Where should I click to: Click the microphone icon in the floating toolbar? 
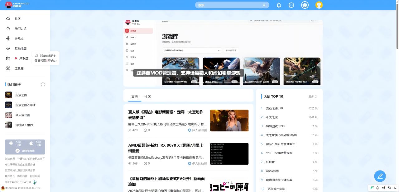[x=377, y=188]
